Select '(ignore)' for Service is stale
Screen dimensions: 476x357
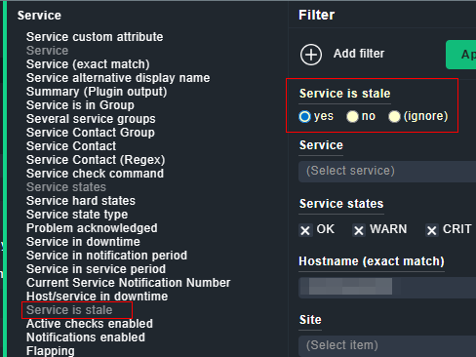click(x=394, y=116)
